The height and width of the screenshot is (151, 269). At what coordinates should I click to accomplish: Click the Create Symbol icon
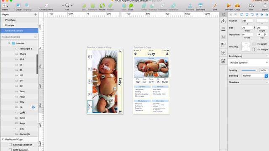46,5
